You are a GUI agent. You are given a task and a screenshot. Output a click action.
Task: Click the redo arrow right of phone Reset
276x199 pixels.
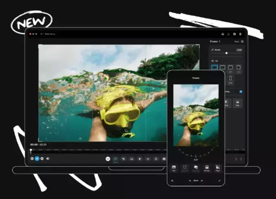[202, 181]
